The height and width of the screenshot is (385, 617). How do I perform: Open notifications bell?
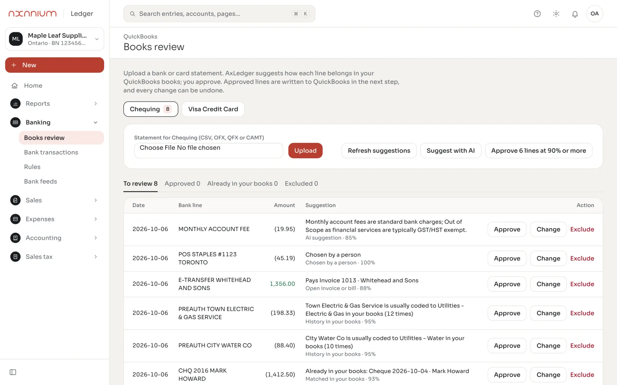click(x=575, y=14)
